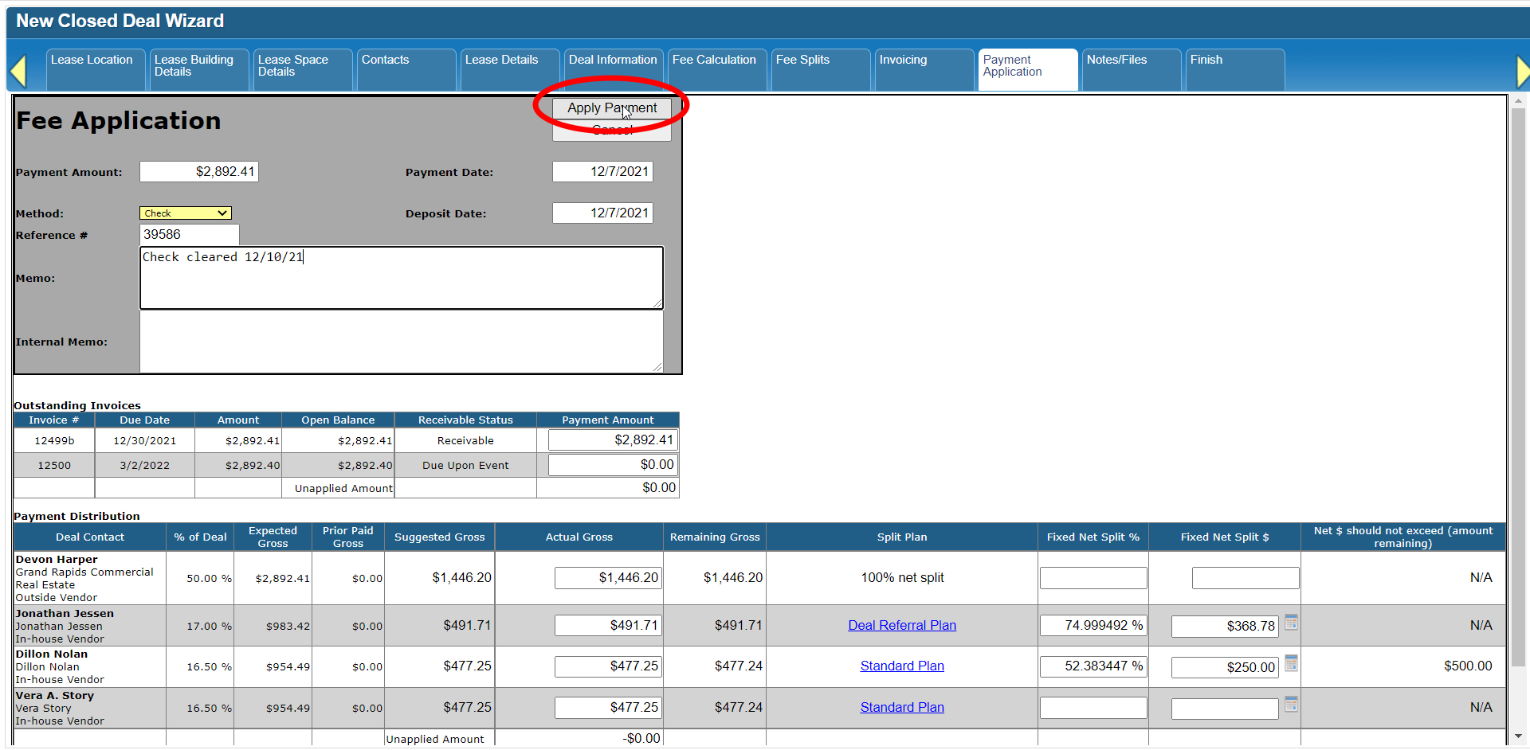Open the Deal Referral Plan link
The image size is (1530, 750).
pyautogui.click(x=902, y=626)
